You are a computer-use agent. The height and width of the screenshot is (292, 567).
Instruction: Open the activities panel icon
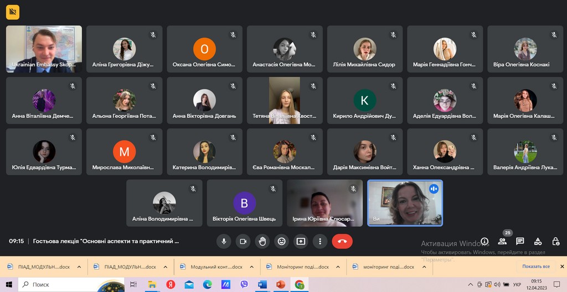538,242
